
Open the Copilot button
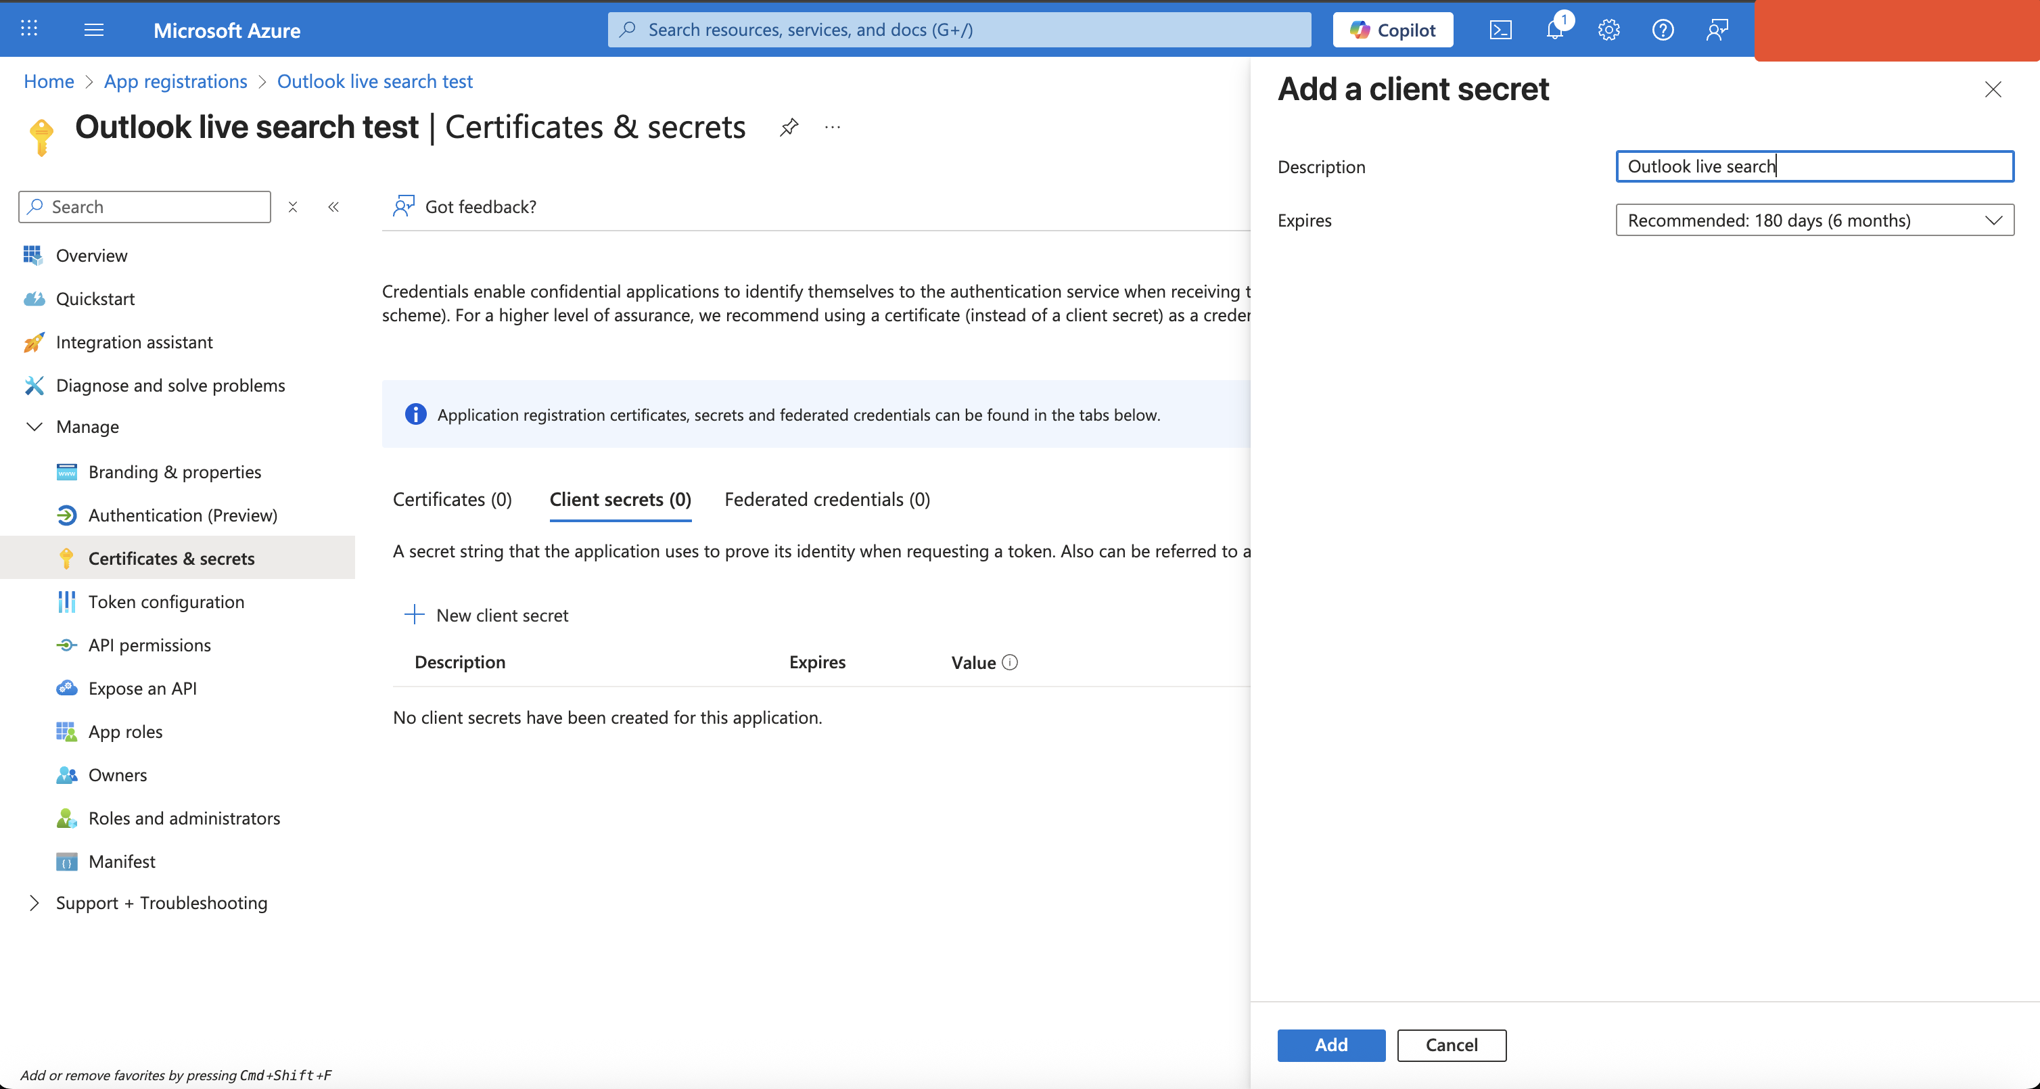point(1392,30)
